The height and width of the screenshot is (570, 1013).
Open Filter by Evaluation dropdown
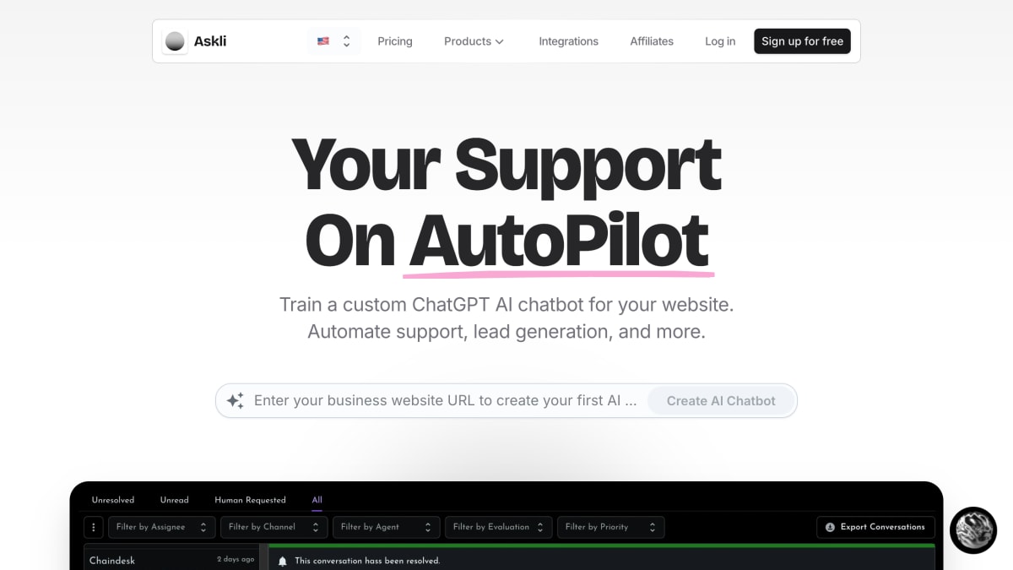499,527
